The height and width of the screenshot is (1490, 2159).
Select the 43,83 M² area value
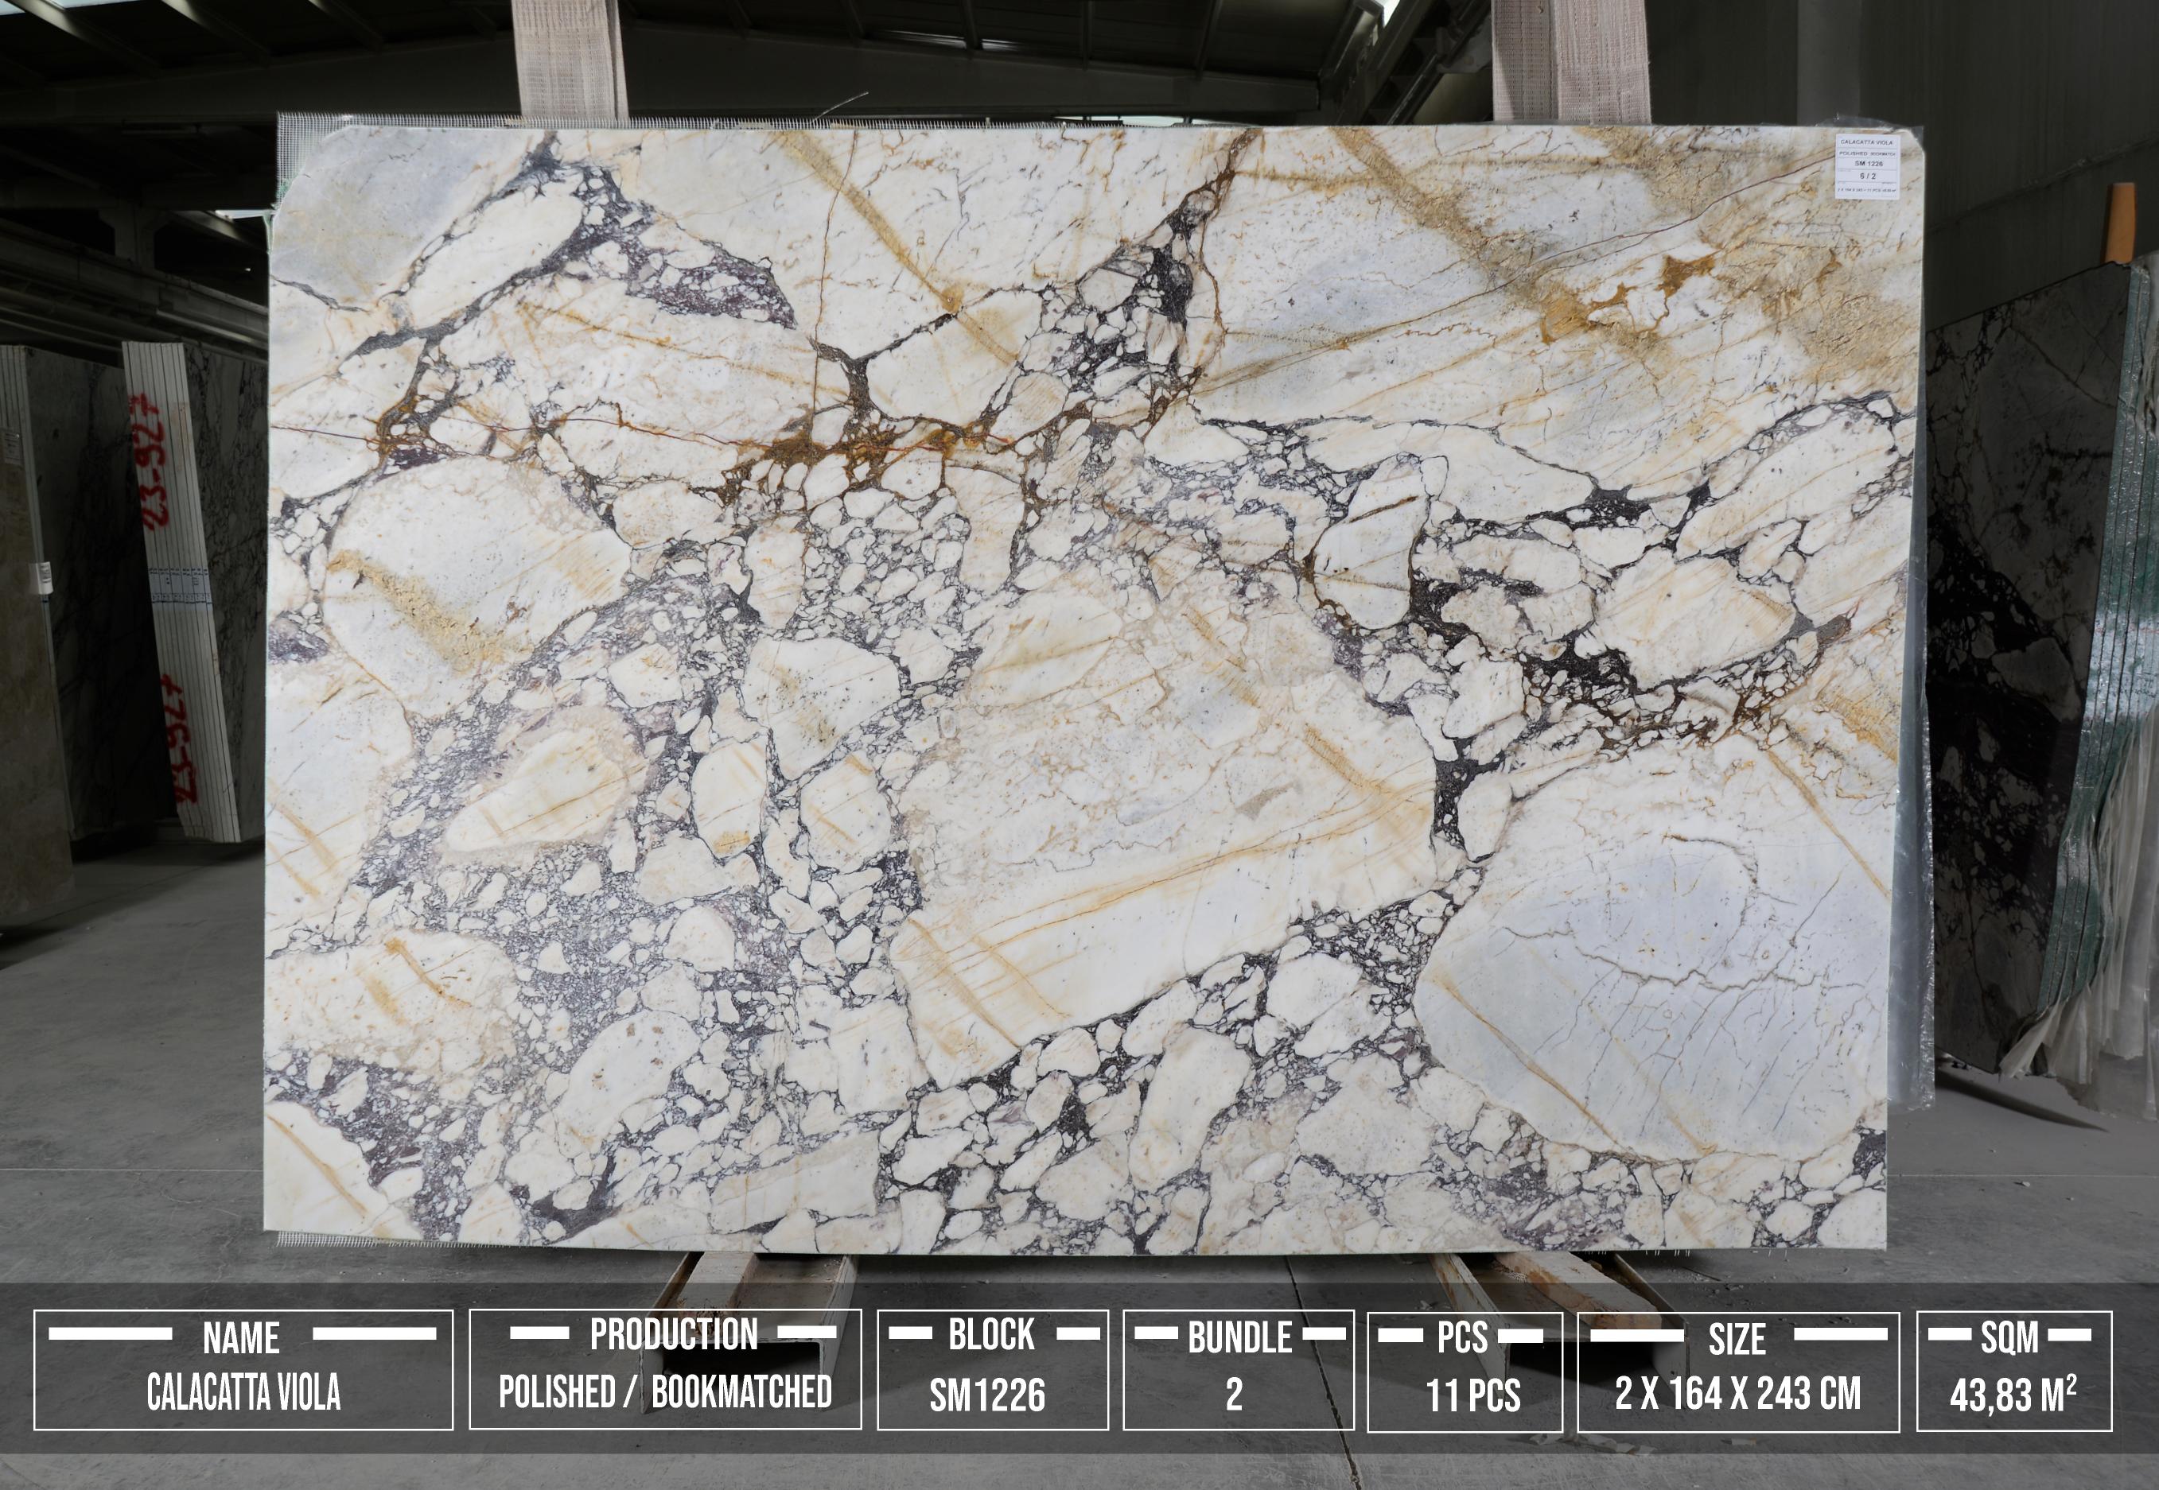[2013, 1395]
